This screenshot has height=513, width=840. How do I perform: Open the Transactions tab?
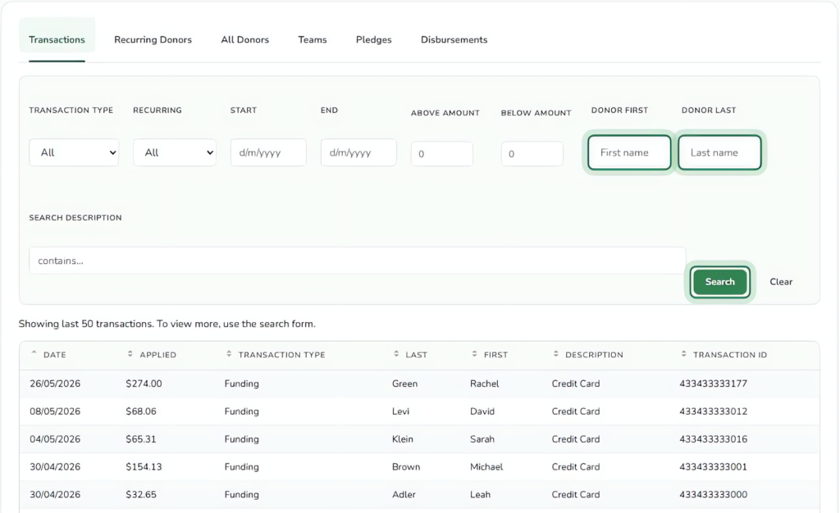click(57, 39)
